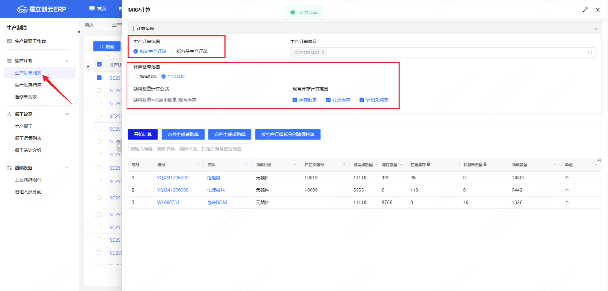Select the 指定仓库 radio option
The width and height of the screenshot is (608, 291).
135,77
